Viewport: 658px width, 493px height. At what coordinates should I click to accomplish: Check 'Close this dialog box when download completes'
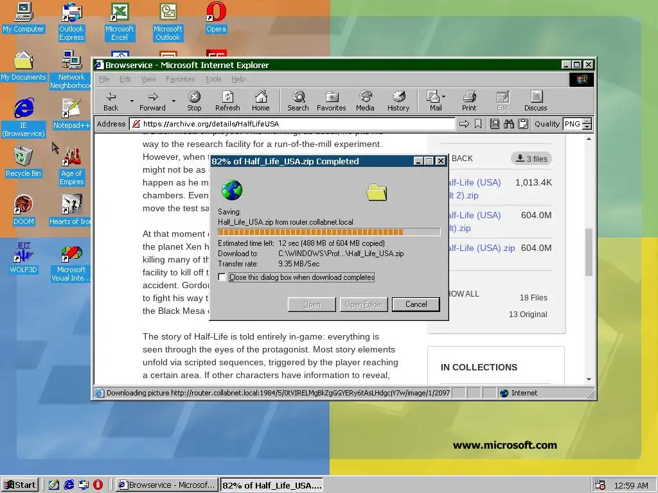pyautogui.click(x=222, y=277)
